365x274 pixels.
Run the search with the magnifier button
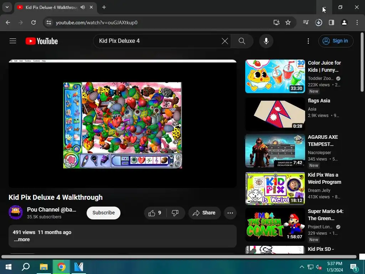(242, 41)
